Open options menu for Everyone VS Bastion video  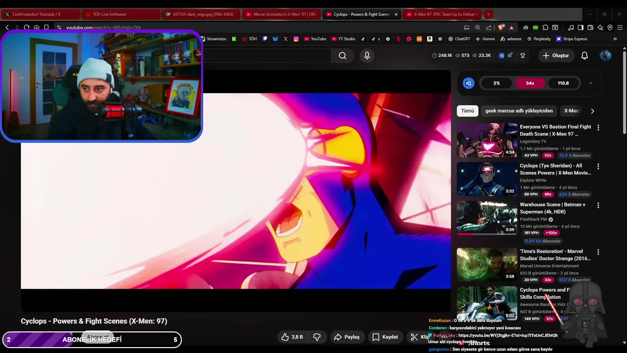(x=598, y=127)
